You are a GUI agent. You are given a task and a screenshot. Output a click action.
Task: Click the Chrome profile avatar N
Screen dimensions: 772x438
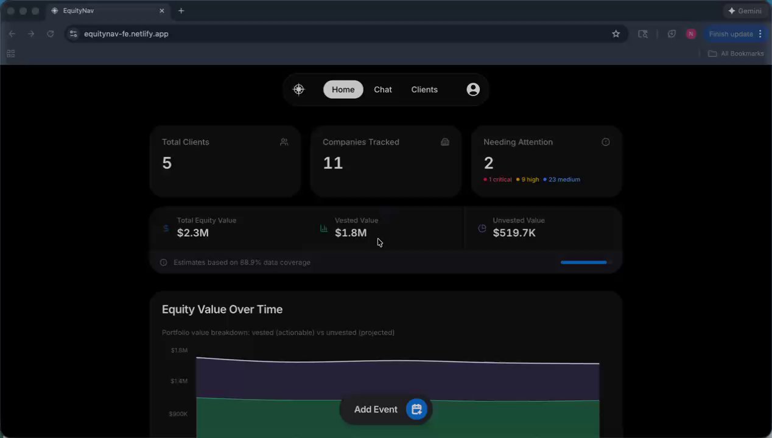tap(690, 34)
